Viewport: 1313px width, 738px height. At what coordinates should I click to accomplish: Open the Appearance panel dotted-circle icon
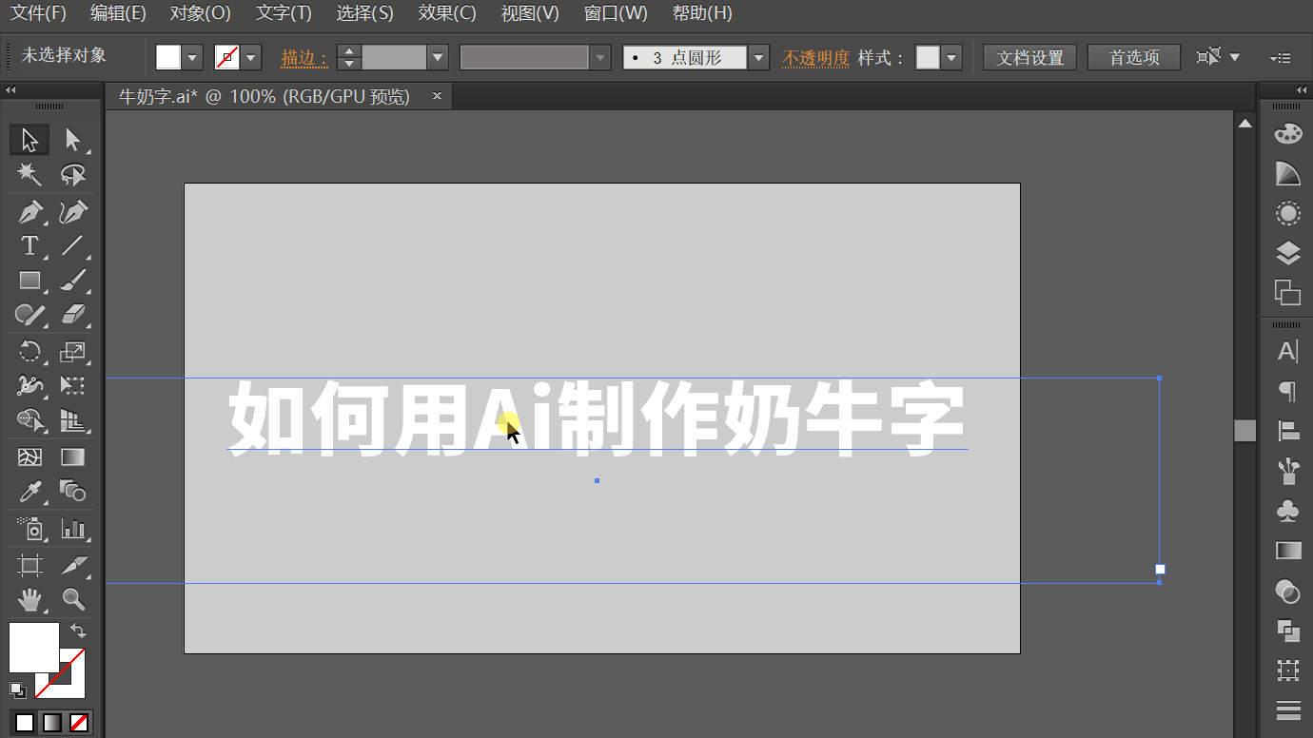pyautogui.click(x=1287, y=213)
